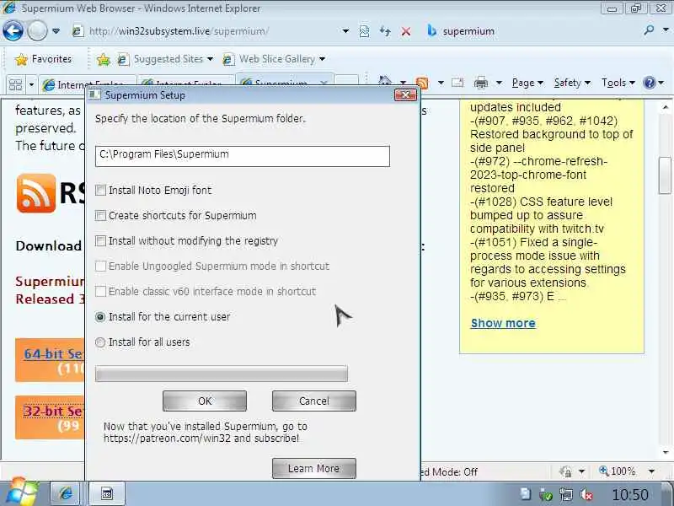This screenshot has width=674, height=506.
Task: Add to Favorites bar star icon
Action: pyautogui.click(x=103, y=59)
